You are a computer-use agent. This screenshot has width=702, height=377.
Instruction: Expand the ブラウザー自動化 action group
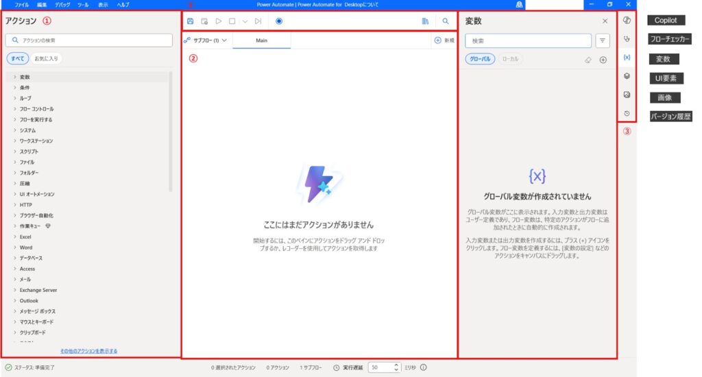click(x=38, y=215)
